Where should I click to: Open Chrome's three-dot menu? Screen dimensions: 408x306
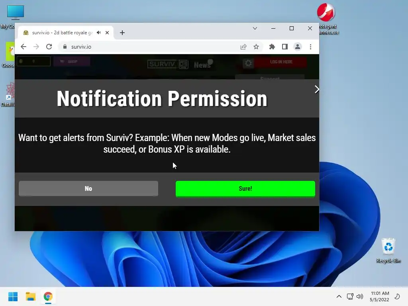tap(310, 47)
